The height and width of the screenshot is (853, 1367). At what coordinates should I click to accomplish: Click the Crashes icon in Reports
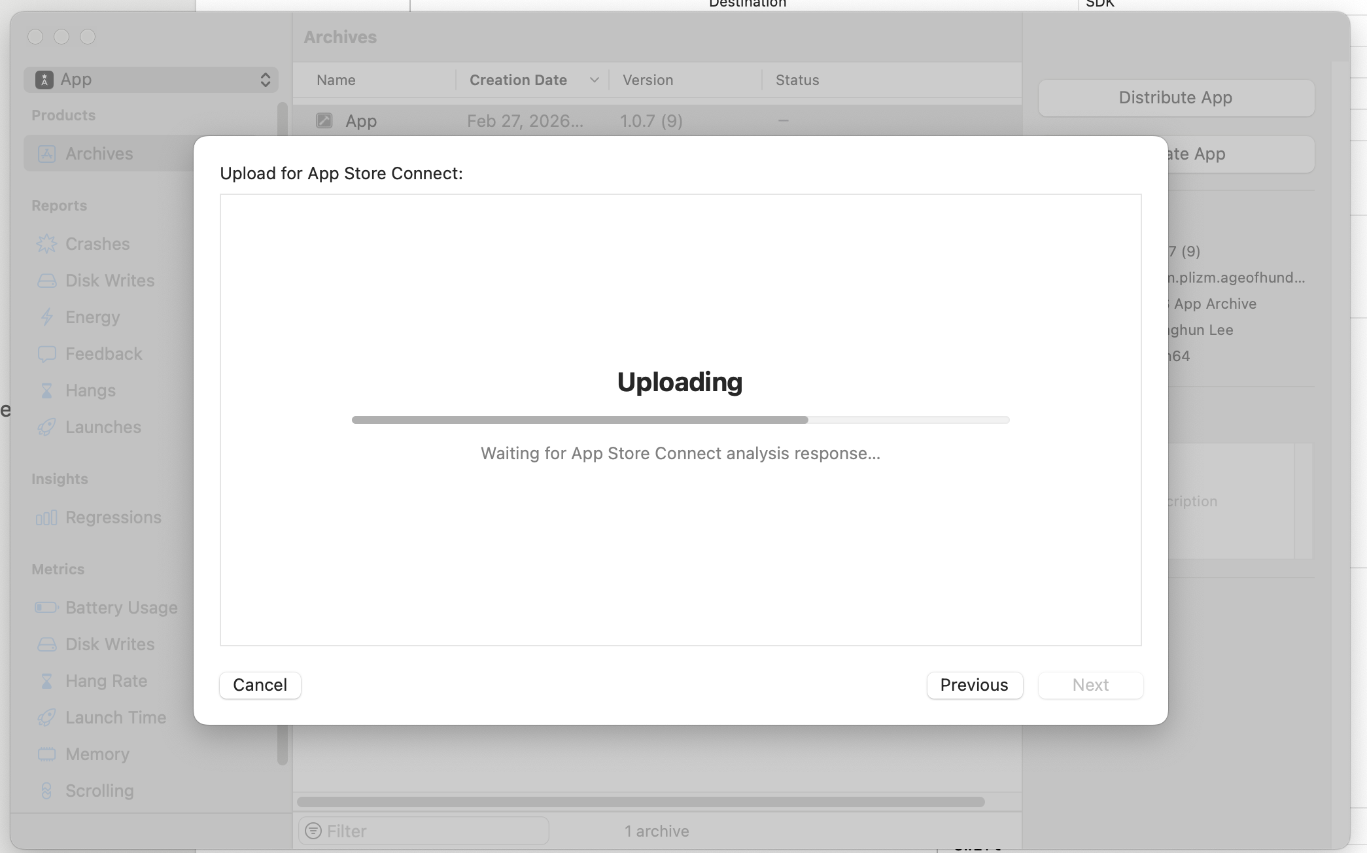pyautogui.click(x=46, y=244)
